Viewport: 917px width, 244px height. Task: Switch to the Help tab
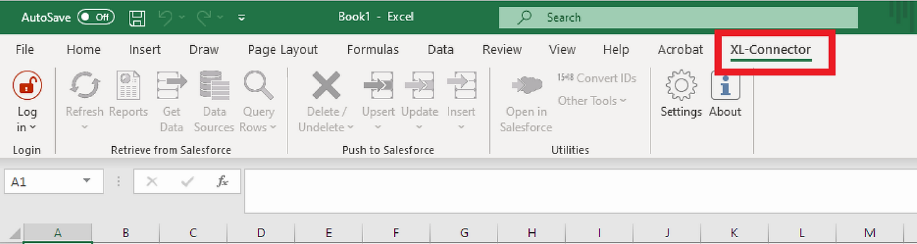(x=616, y=50)
